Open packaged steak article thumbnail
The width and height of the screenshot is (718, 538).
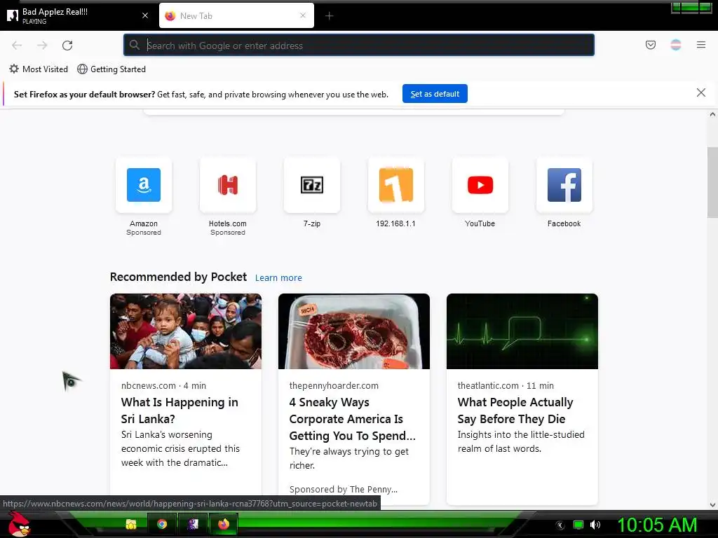354,331
